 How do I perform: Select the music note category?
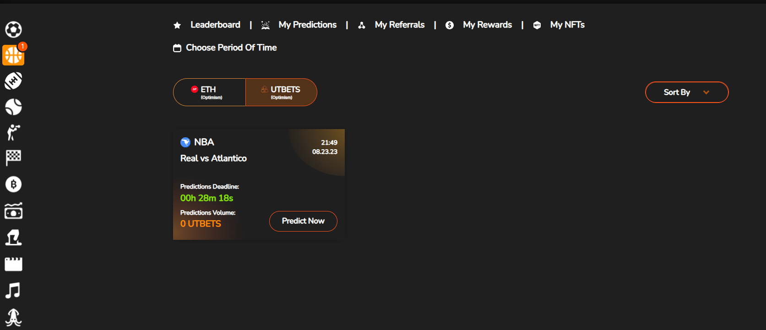click(x=13, y=291)
